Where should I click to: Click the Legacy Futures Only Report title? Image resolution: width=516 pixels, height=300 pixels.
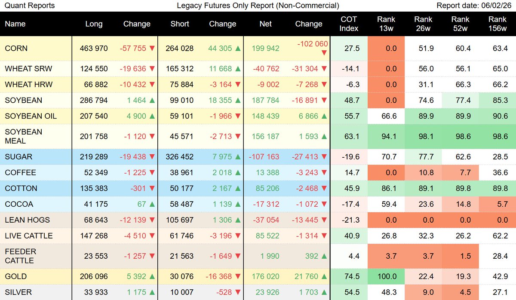pos(258,6)
